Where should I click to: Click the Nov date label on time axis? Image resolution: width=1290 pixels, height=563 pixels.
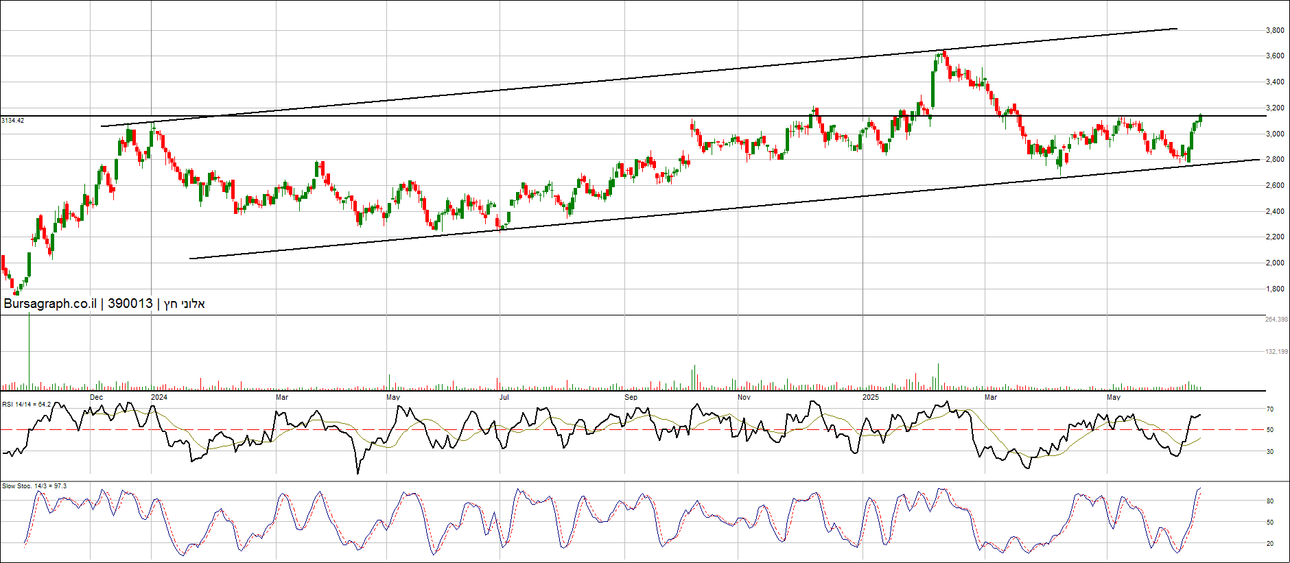[744, 397]
